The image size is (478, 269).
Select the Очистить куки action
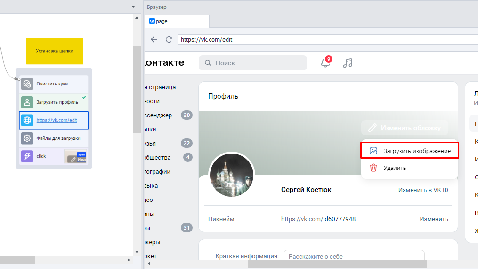pos(54,84)
